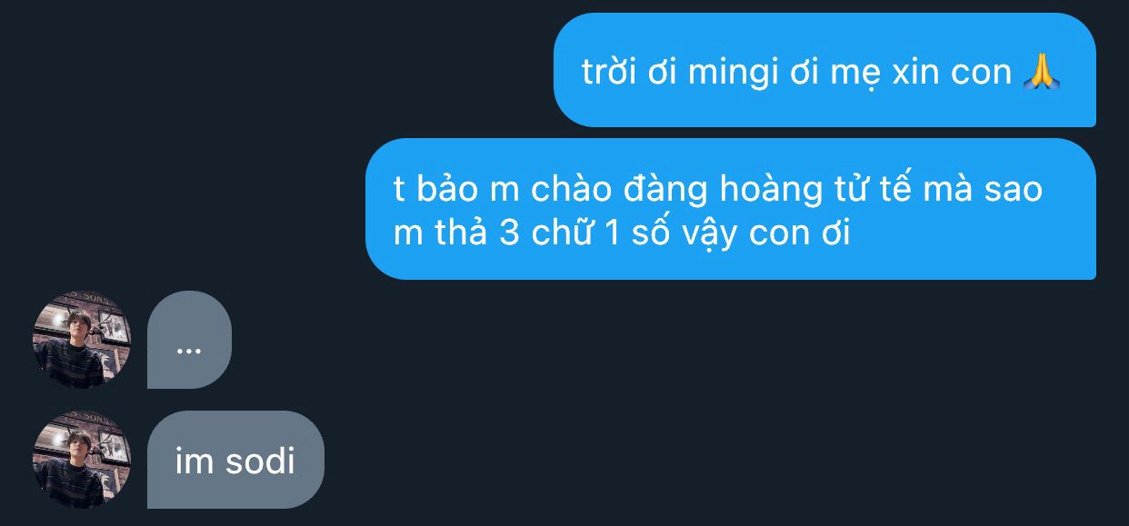
Task: Select the blue "trời ơi mingi ơi" message bubble
Action: point(824,70)
